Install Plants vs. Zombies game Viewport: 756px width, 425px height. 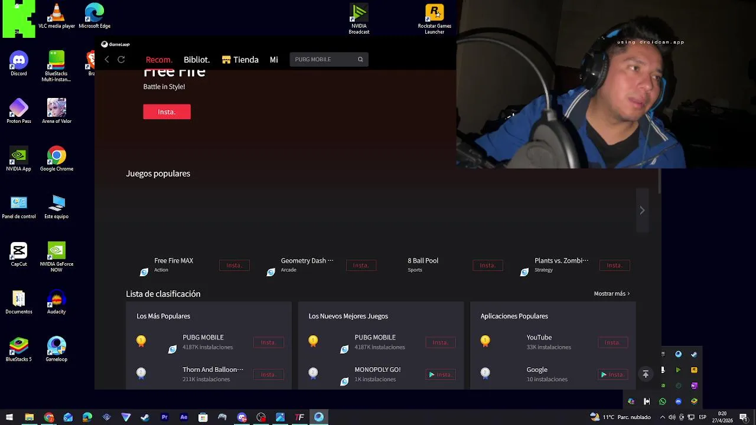tap(614, 266)
